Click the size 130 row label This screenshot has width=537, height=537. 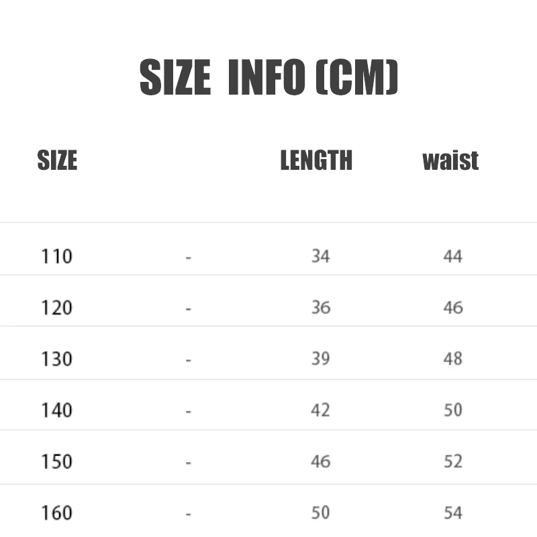pyautogui.click(x=56, y=359)
